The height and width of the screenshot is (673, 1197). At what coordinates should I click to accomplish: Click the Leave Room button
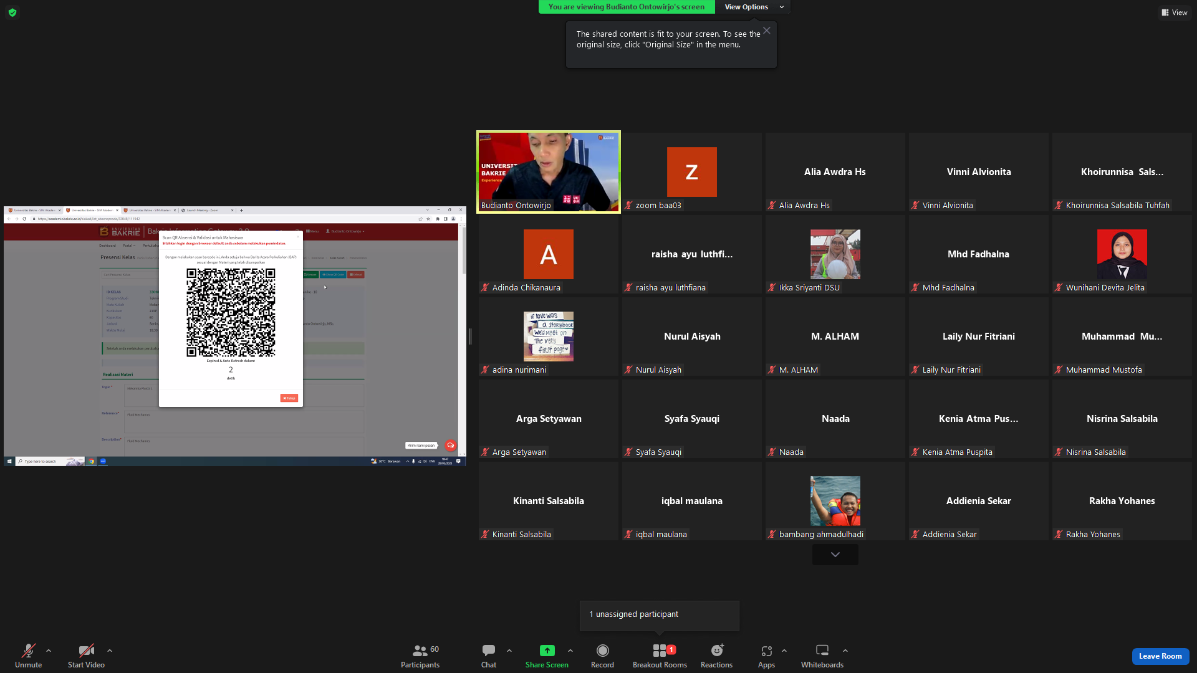tap(1160, 656)
